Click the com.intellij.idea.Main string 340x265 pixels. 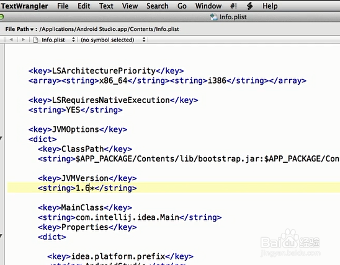coord(128,217)
